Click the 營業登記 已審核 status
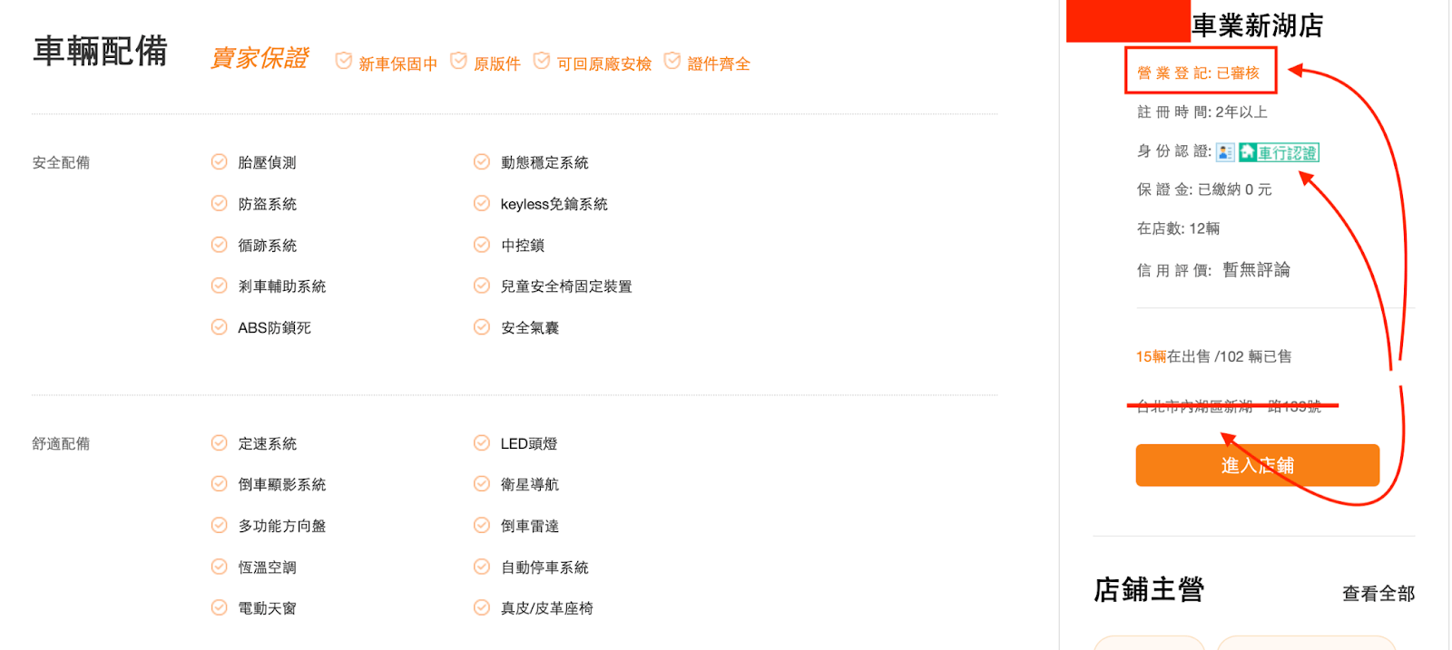The width and height of the screenshot is (1452, 650). (1199, 73)
